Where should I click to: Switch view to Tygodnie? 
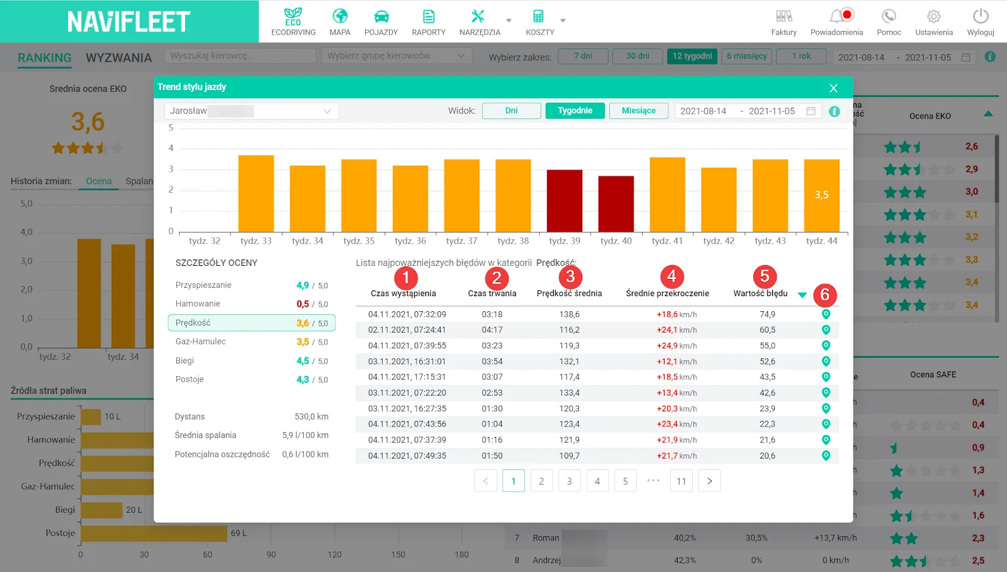pyautogui.click(x=575, y=111)
